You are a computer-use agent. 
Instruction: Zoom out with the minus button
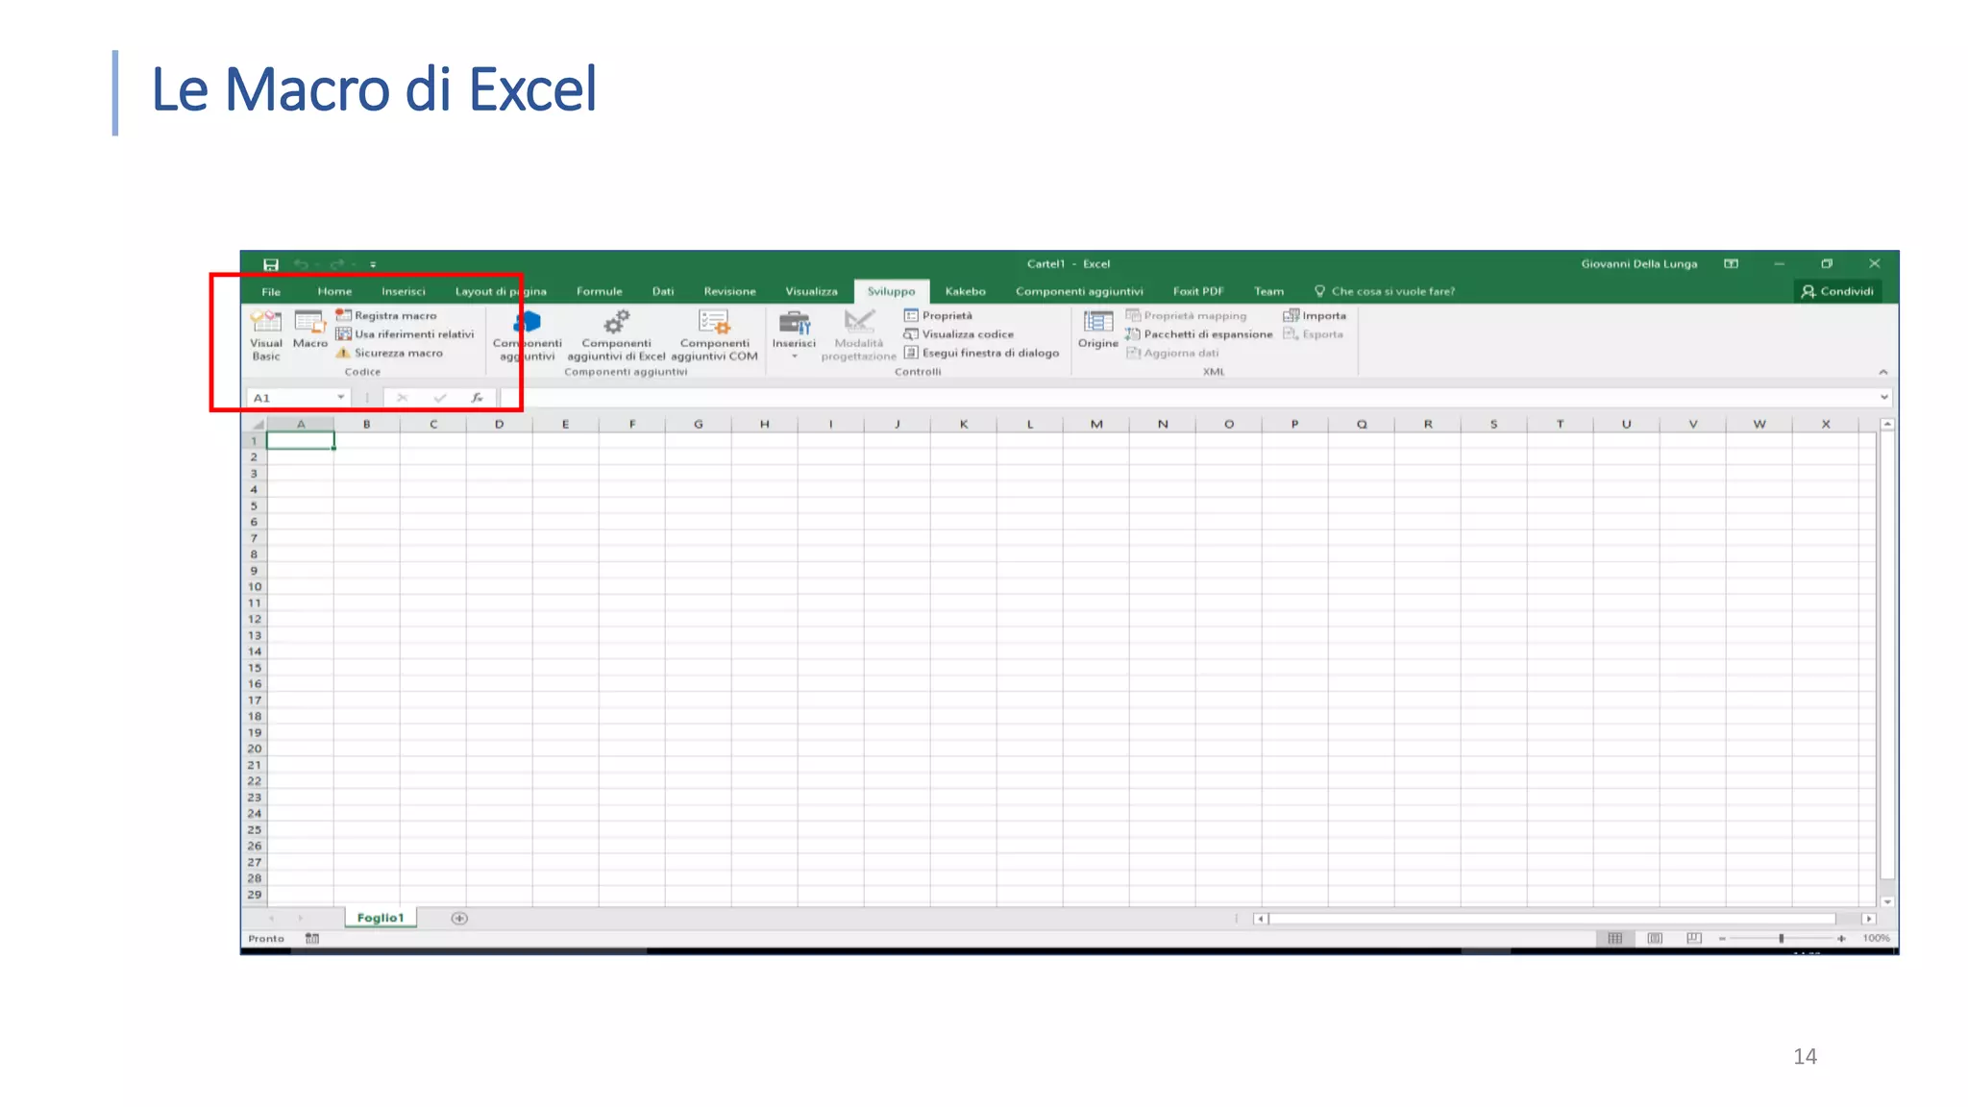point(1722,939)
